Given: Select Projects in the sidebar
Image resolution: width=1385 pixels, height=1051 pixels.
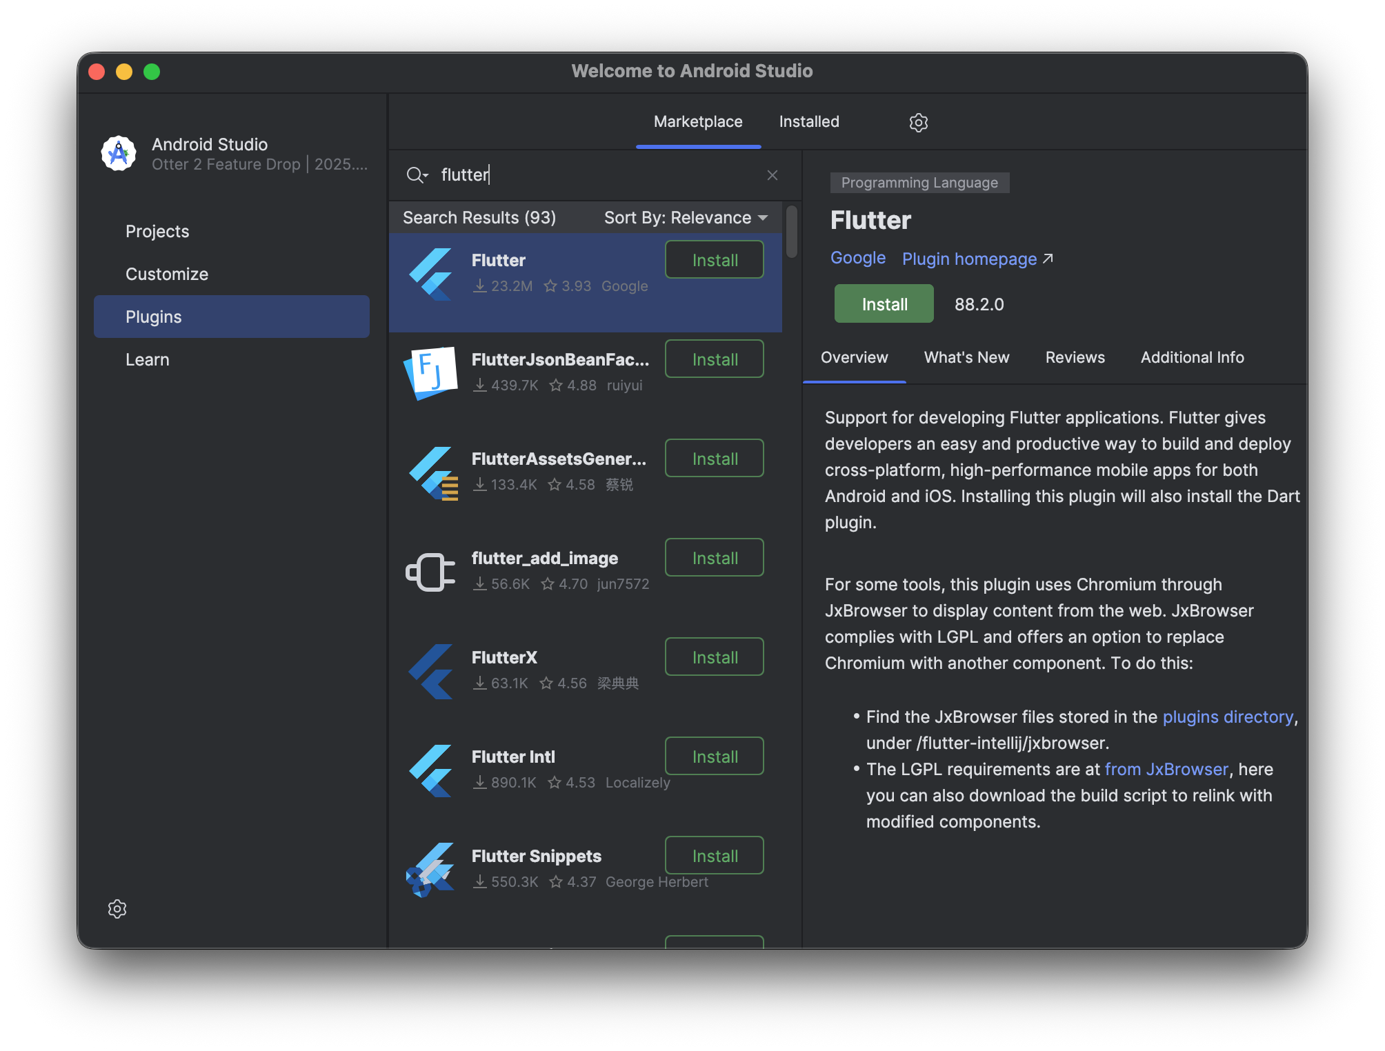Looking at the screenshot, I should point(157,232).
